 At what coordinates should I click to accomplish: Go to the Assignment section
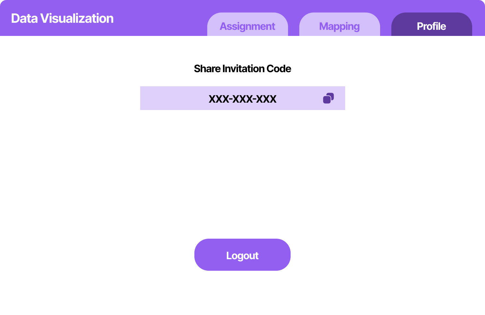point(247,26)
